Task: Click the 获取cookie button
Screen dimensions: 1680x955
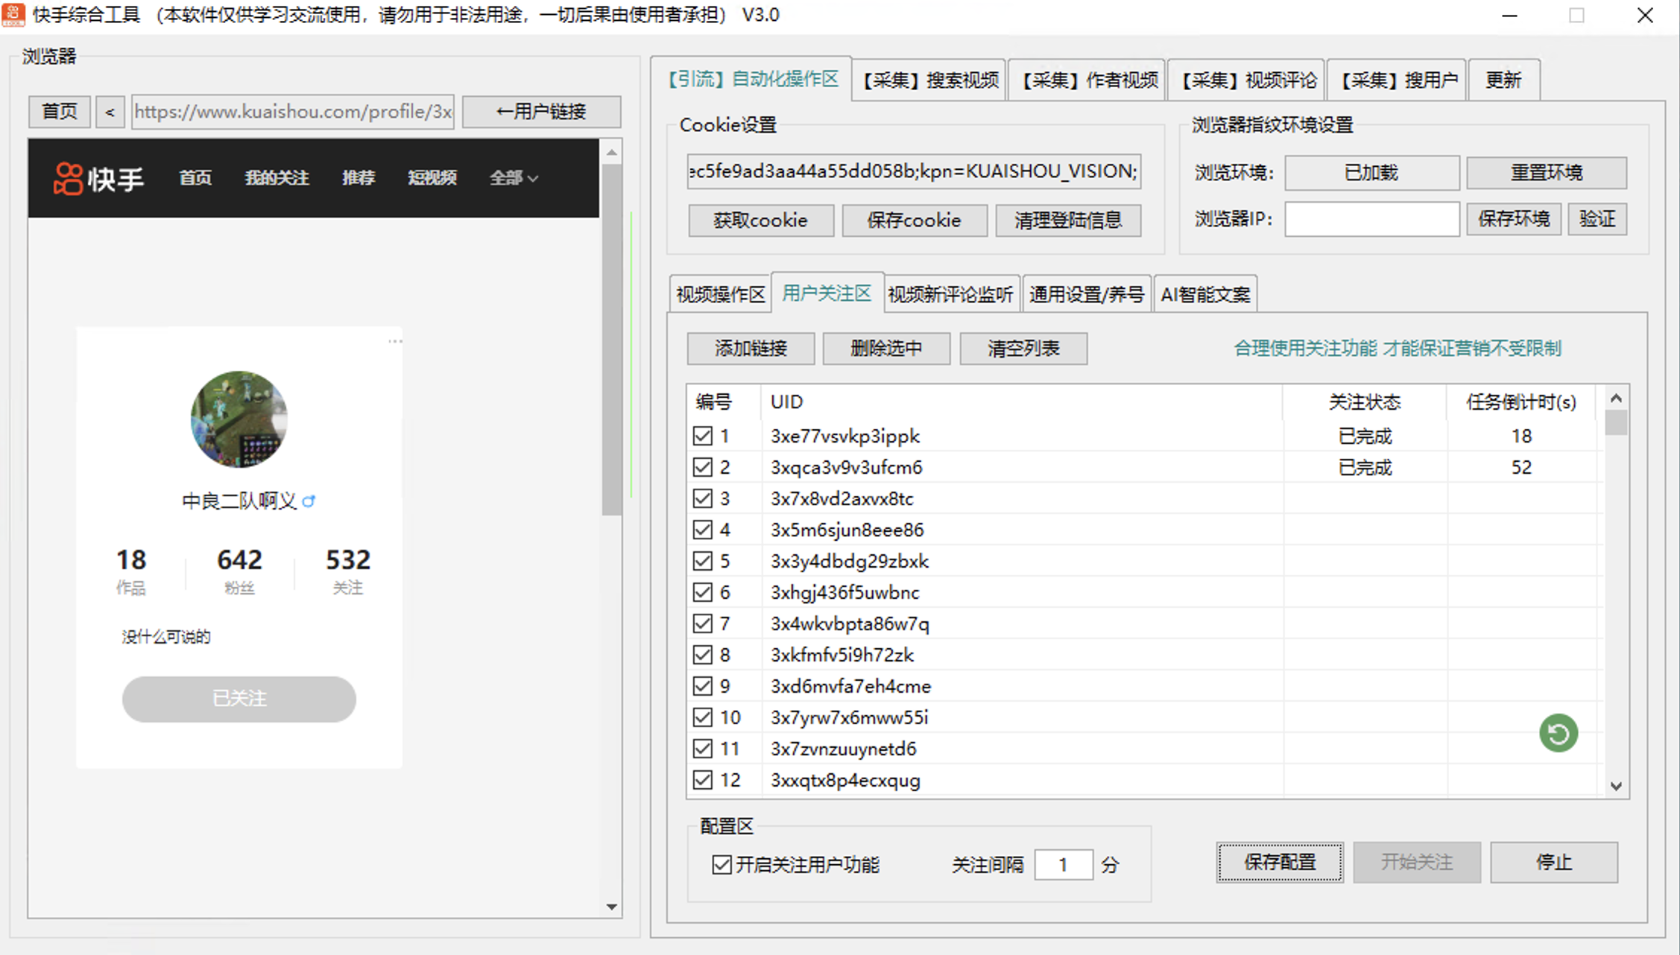Action: tap(760, 220)
